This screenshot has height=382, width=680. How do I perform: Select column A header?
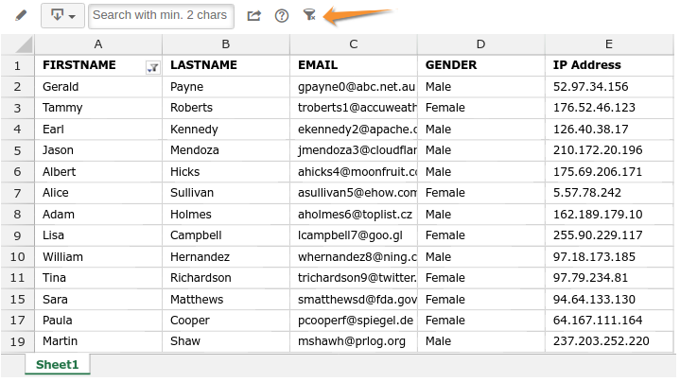tap(98, 44)
